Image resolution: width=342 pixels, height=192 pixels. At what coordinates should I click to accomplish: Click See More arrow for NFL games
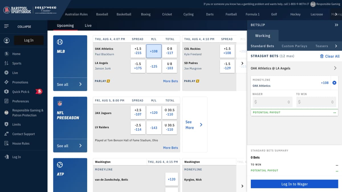201,125
